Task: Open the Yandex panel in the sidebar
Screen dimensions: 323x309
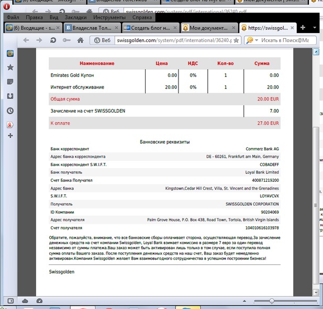Action: click(x=10, y=125)
